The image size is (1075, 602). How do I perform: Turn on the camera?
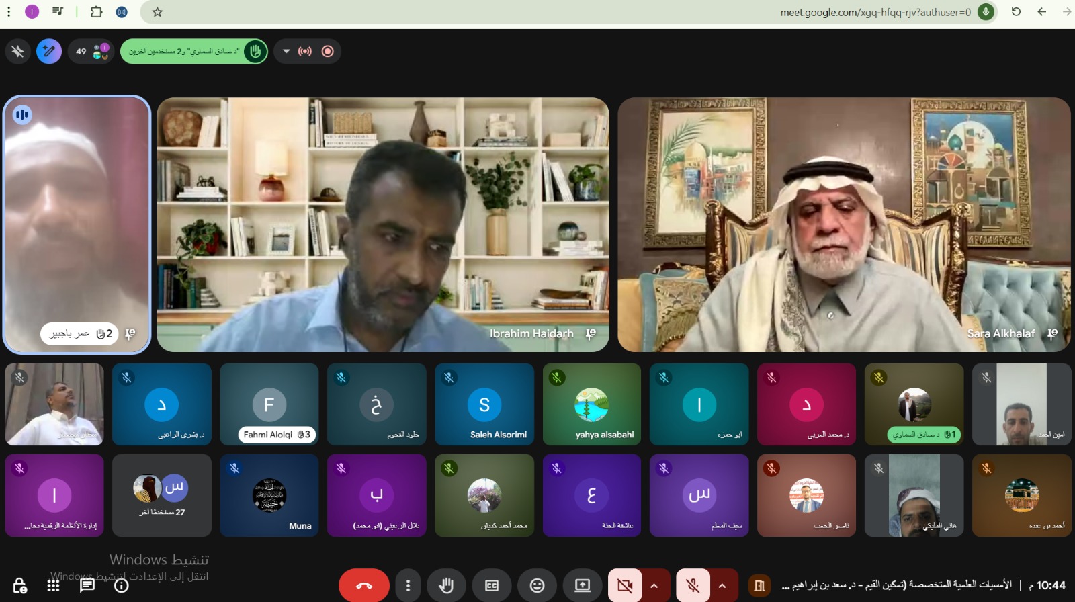tap(625, 586)
